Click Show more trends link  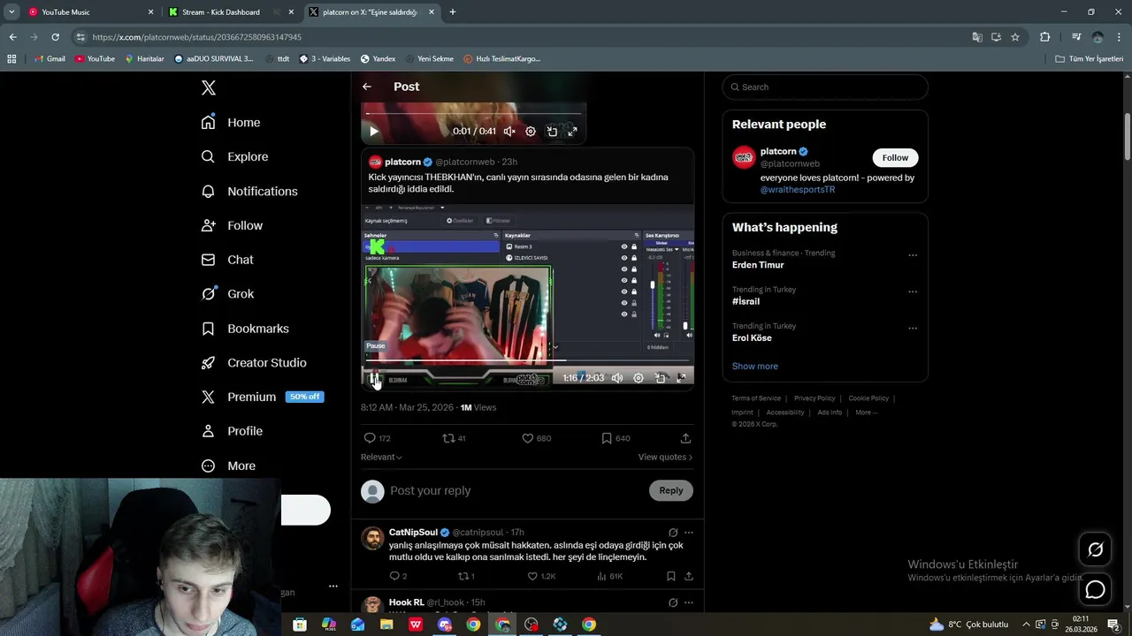pos(755,366)
